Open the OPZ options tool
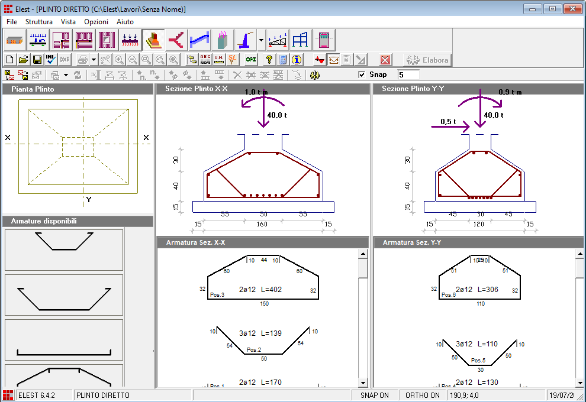586x402 pixels. [251, 60]
